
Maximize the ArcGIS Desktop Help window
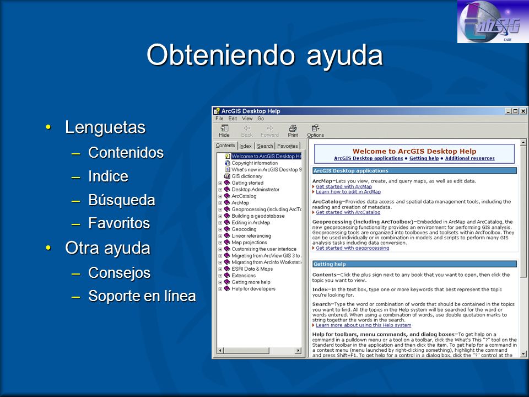516,111
